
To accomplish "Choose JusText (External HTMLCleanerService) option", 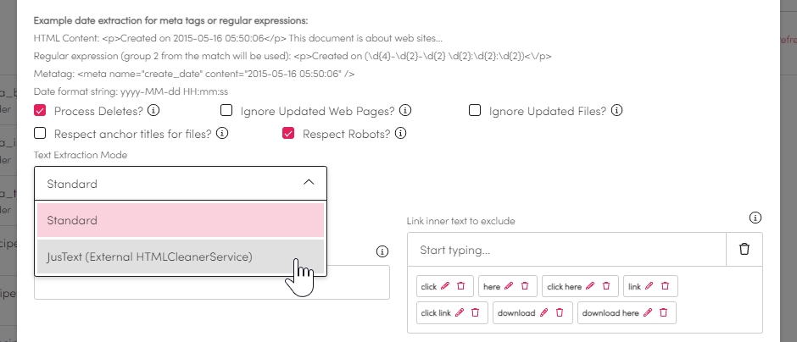I will pos(180,256).
